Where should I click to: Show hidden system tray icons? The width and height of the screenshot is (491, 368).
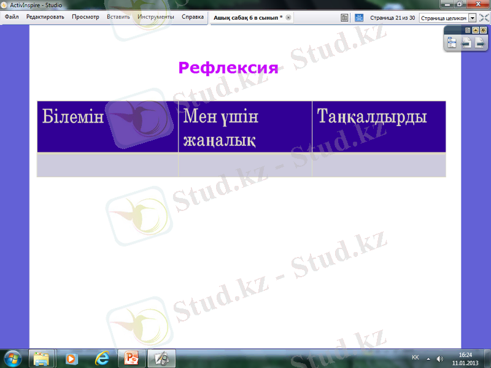pos(428,358)
